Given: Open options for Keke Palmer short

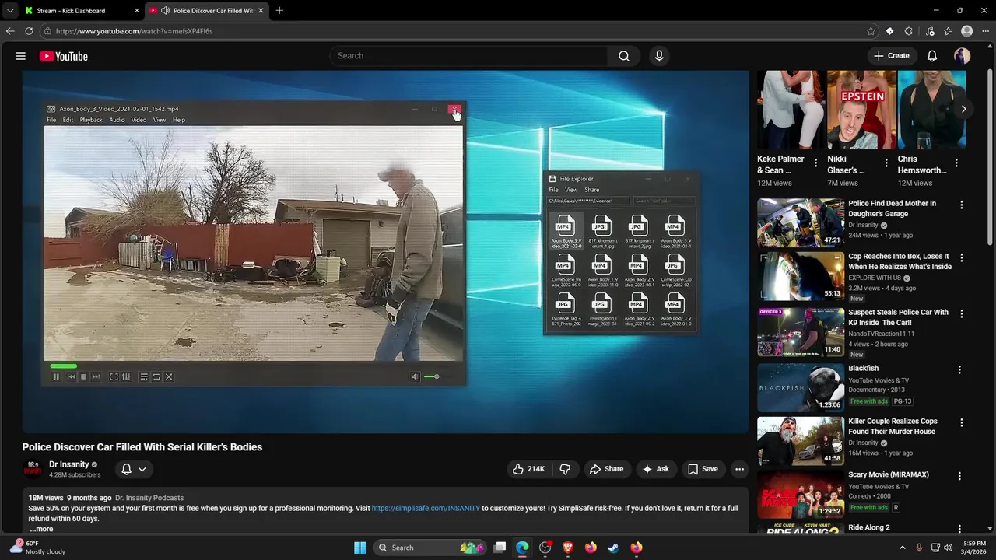Looking at the screenshot, I should [815, 163].
